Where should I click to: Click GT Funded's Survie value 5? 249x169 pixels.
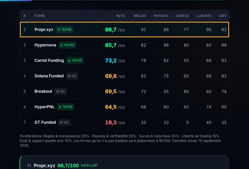[187, 122]
